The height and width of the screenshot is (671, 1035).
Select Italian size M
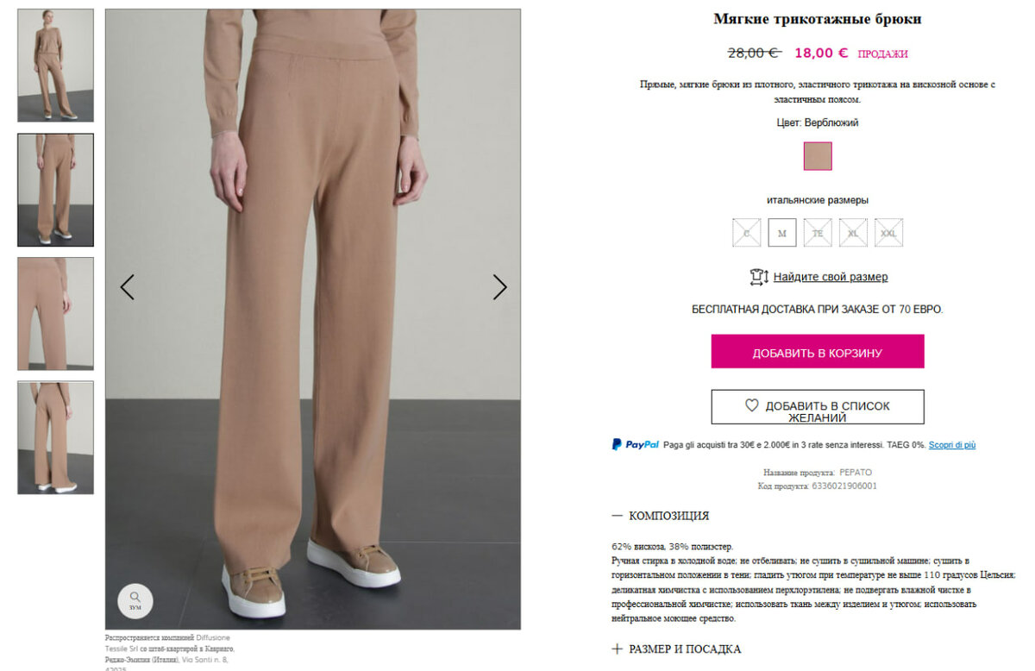pyautogui.click(x=782, y=233)
